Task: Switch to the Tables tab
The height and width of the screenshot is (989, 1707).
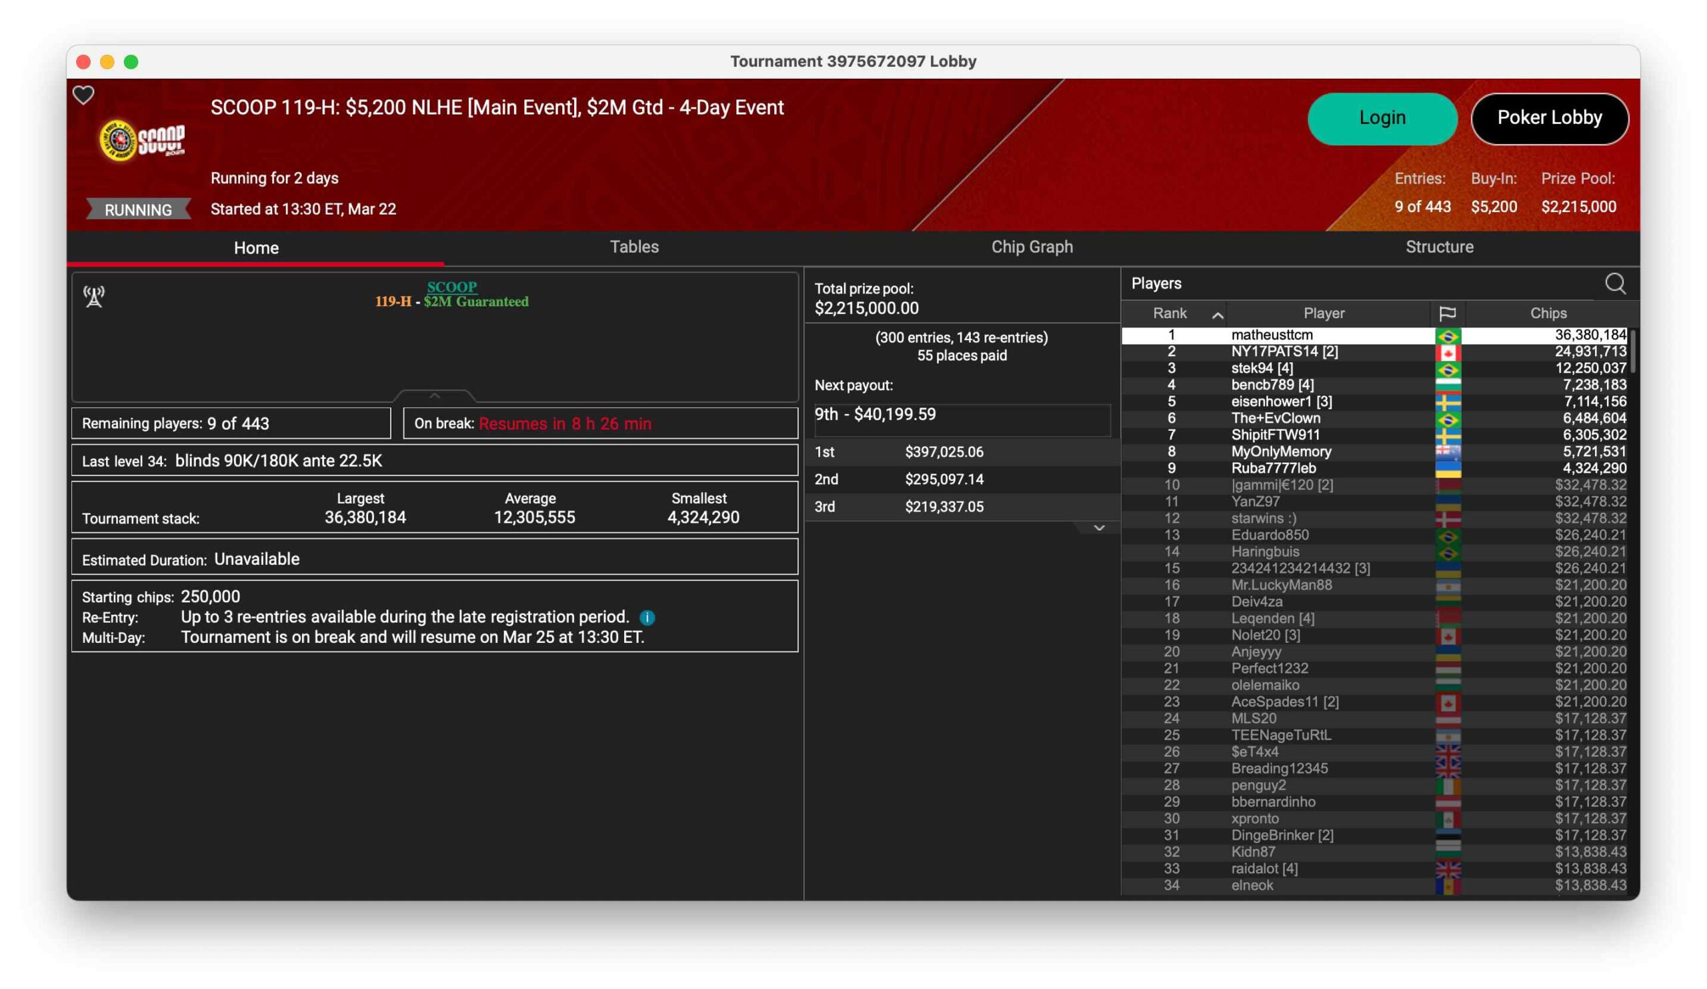Action: [634, 247]
